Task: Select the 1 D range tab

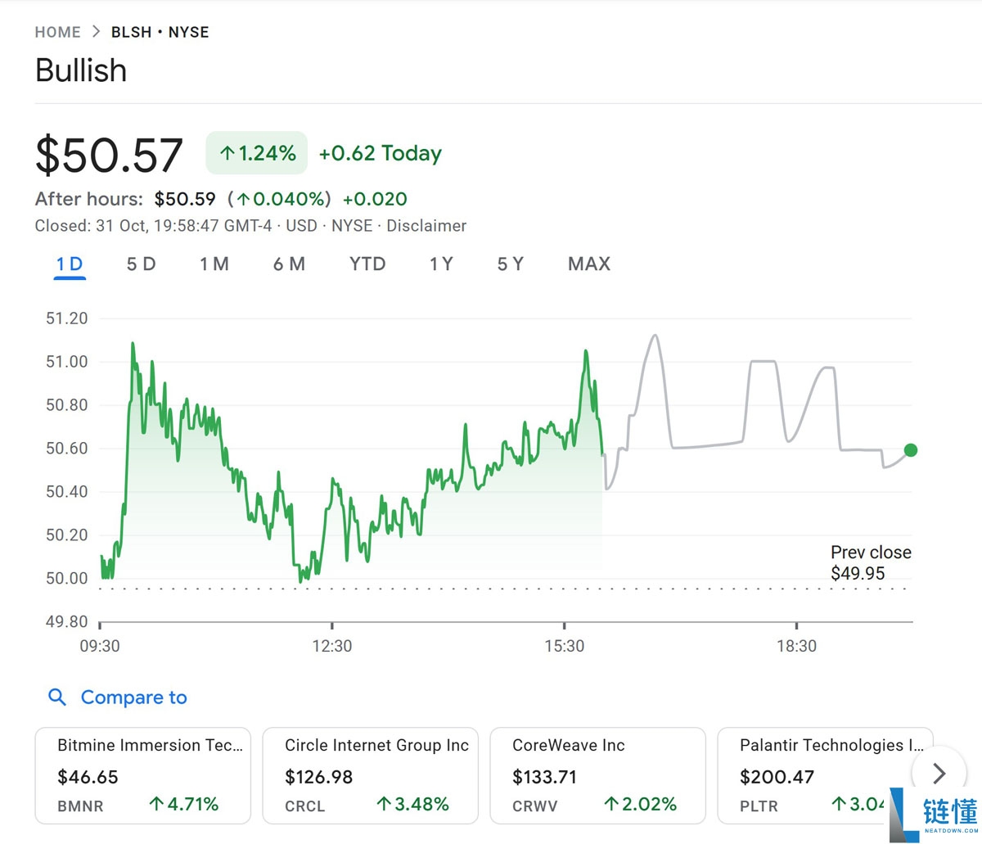Action: point(70,264)
